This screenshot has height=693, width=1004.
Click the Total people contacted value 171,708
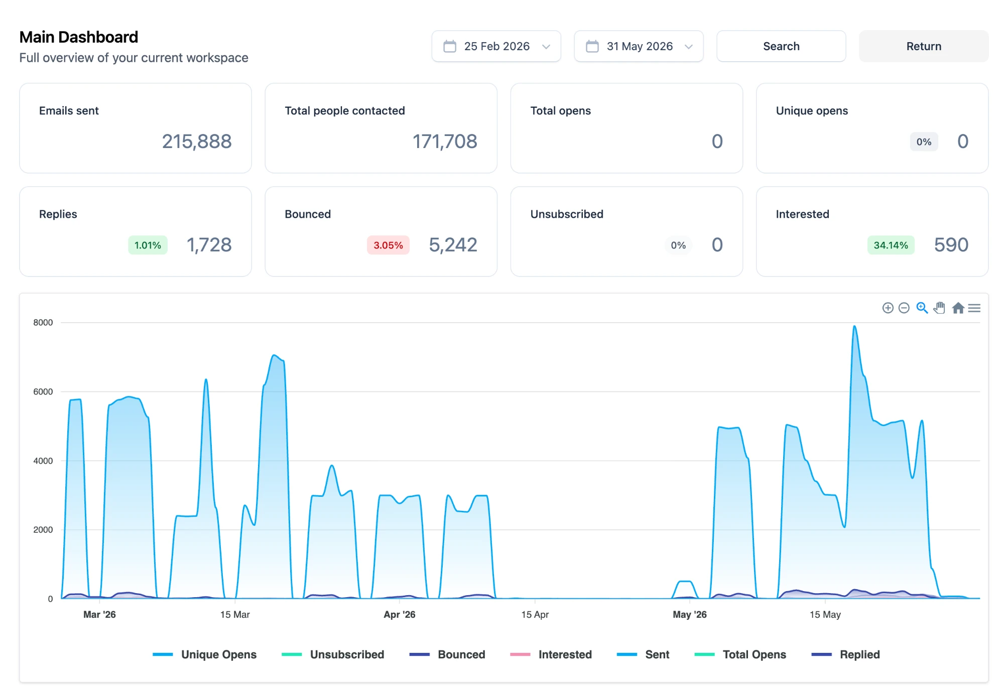(x=445, y=142)
